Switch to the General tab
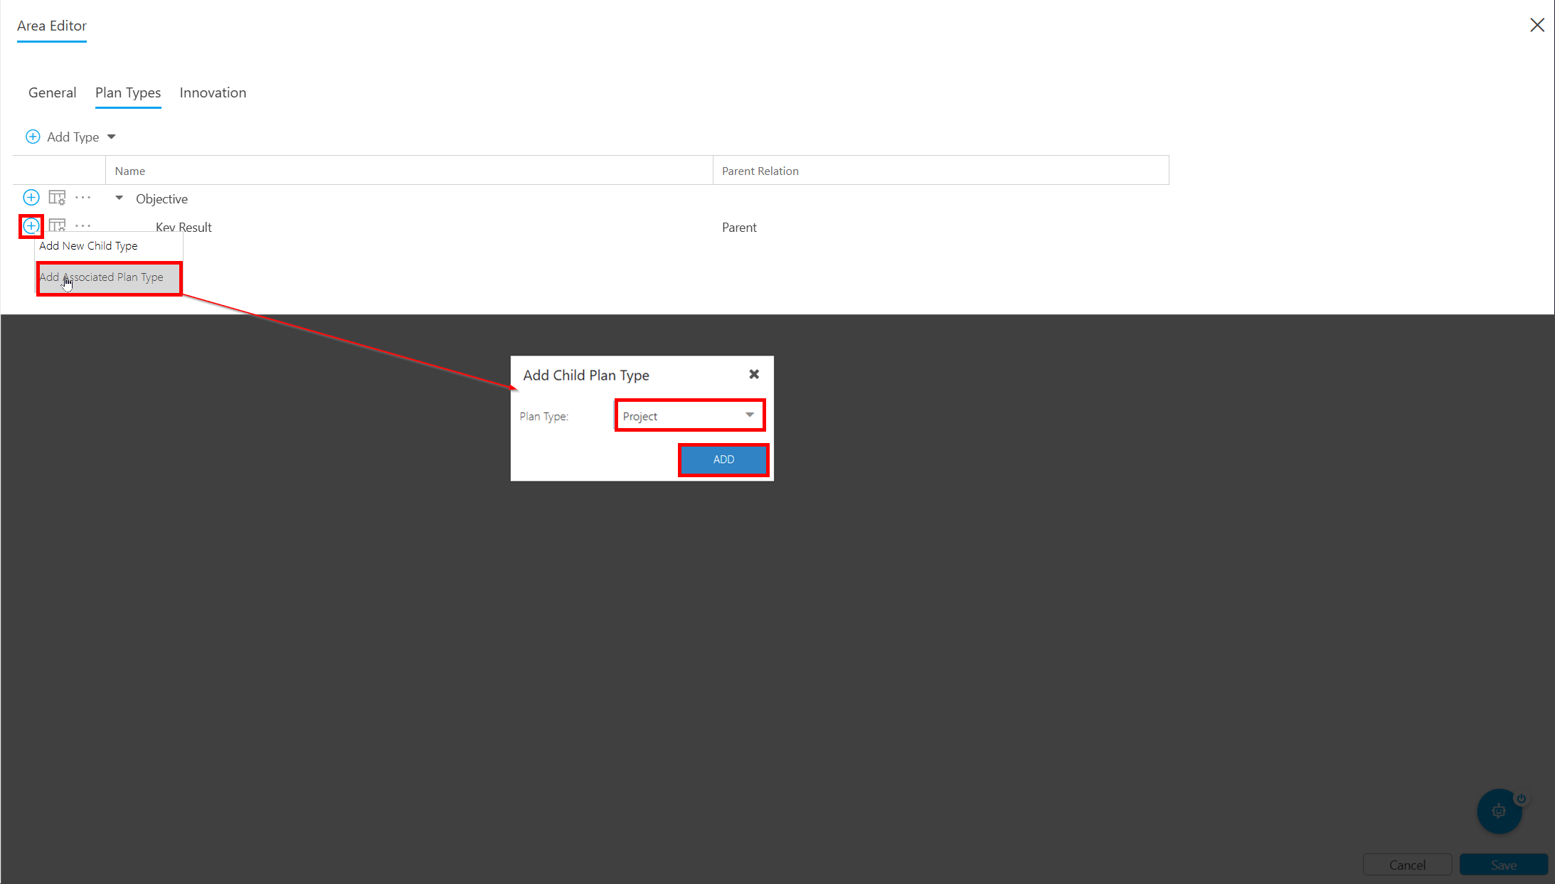1555x884 pixels. pyautogui.click(x=53, y=92)
